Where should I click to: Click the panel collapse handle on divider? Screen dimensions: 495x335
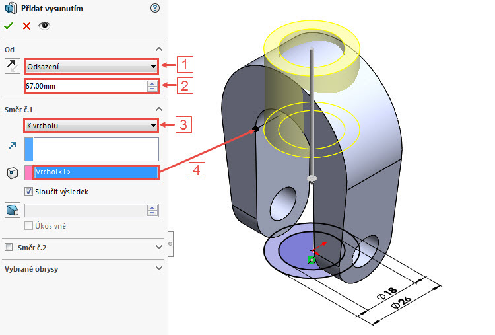[170, 244]
